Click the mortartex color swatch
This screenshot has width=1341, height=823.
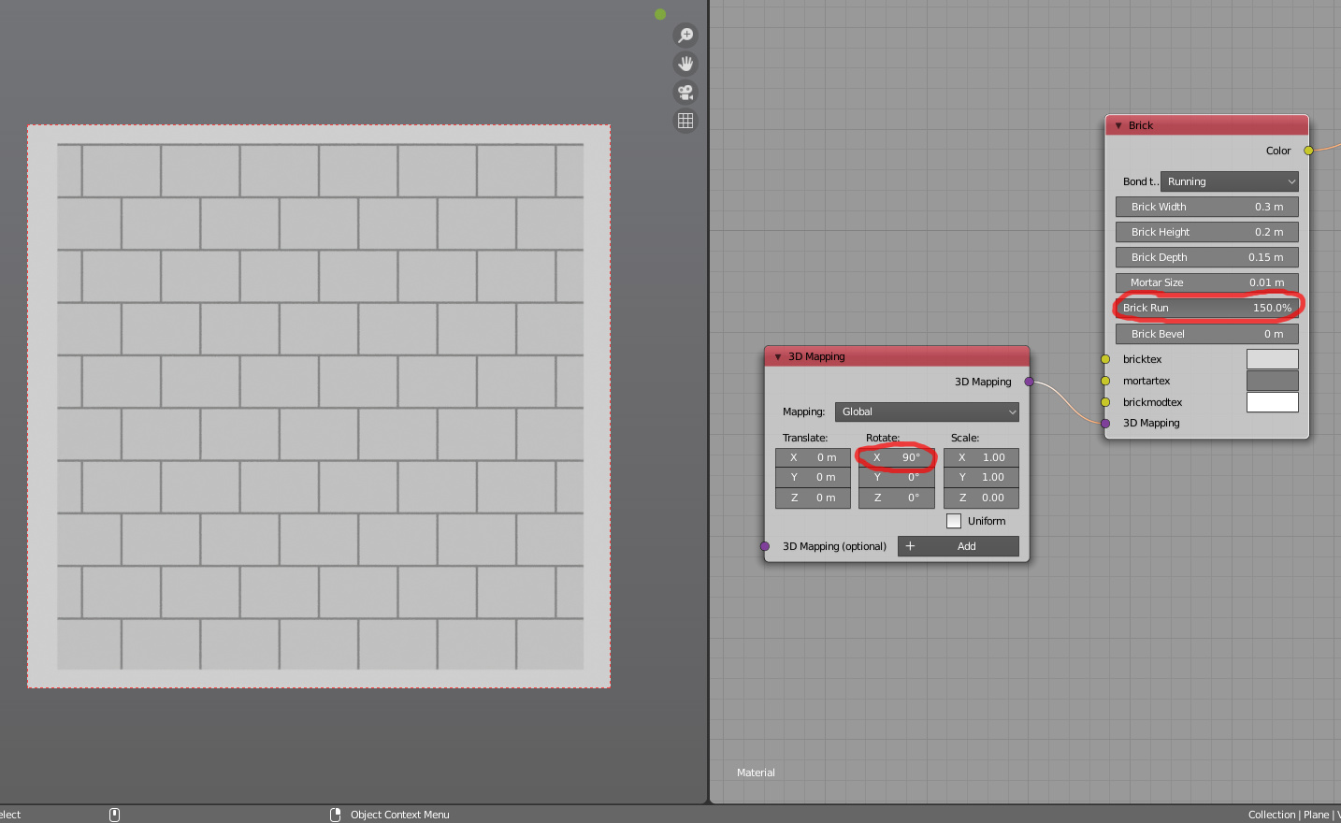[1272, 381]
